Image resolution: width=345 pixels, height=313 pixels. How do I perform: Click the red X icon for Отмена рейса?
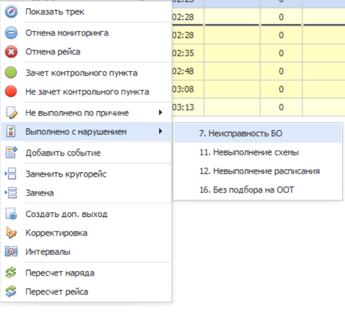tap(11, 52)
